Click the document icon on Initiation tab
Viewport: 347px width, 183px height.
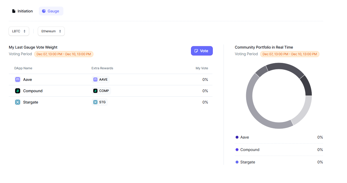14,11
